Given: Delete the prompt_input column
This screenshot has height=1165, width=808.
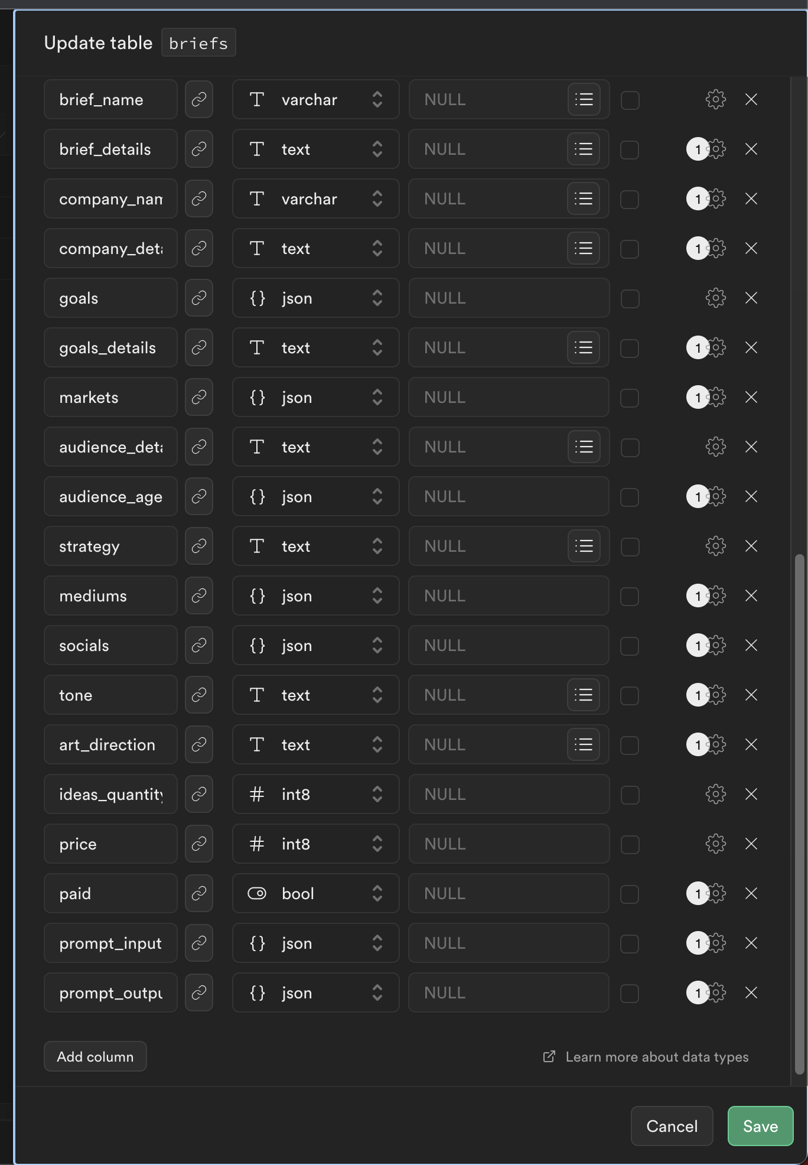Looking at the screenshot, I should pyautogui.click(x=751, y=943).
